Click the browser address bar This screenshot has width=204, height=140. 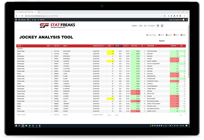point(94,16)
